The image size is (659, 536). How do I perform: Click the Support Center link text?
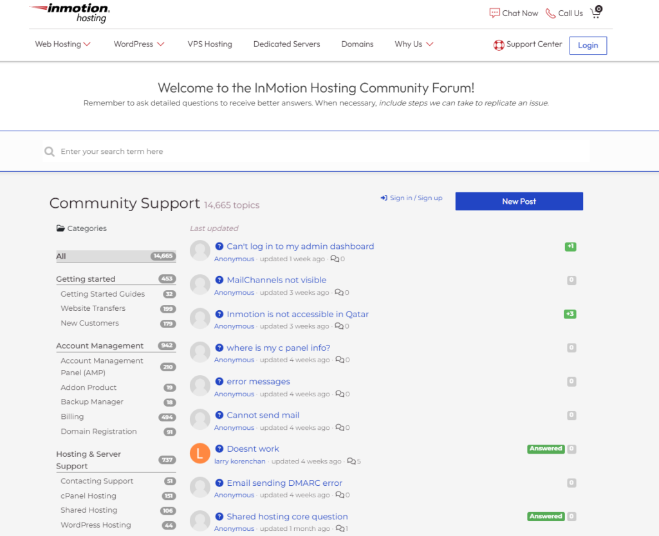pyautogui.click(x=534, y=44)
